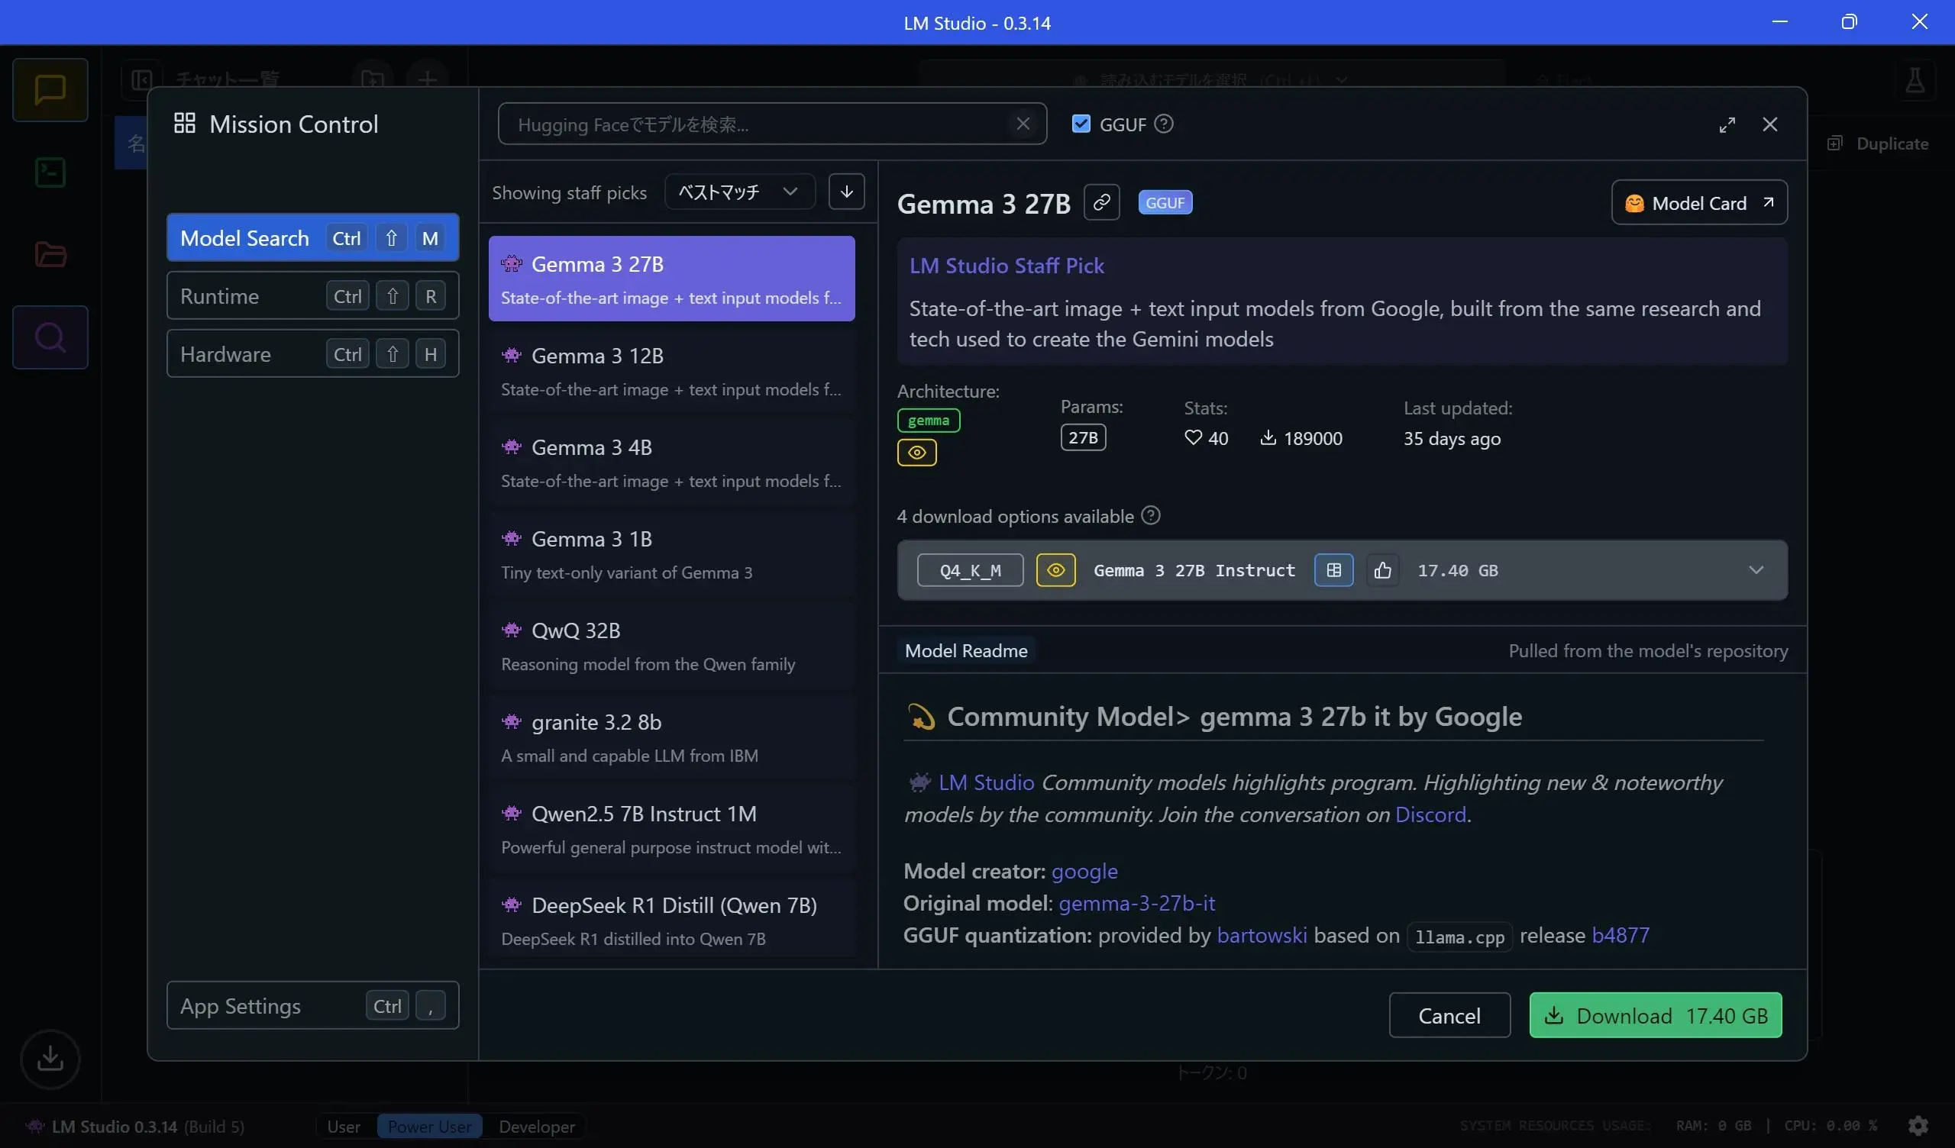Viewport: 1955px width, 1148px height.
Task: Close the Mission Control dialog
Action: 1769,125
